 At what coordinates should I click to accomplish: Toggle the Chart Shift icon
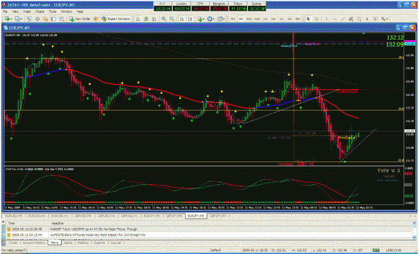(x=190, y=19)
